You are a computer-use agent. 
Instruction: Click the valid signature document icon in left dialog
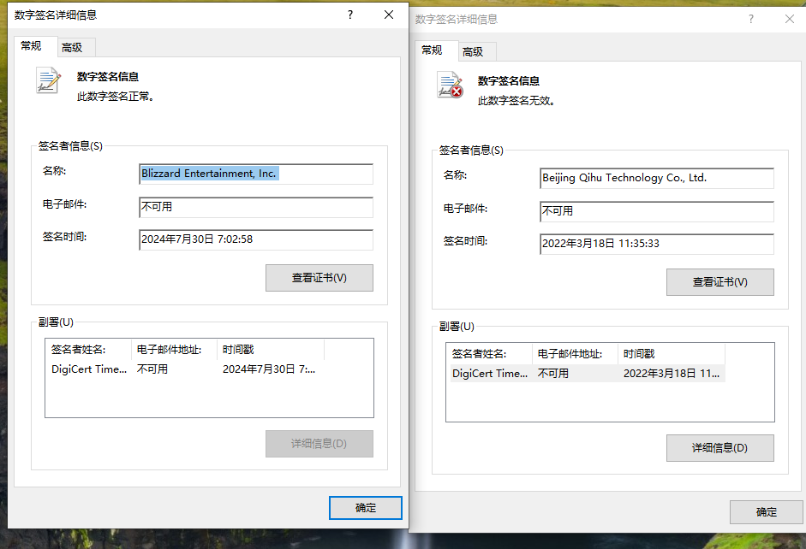48,80
